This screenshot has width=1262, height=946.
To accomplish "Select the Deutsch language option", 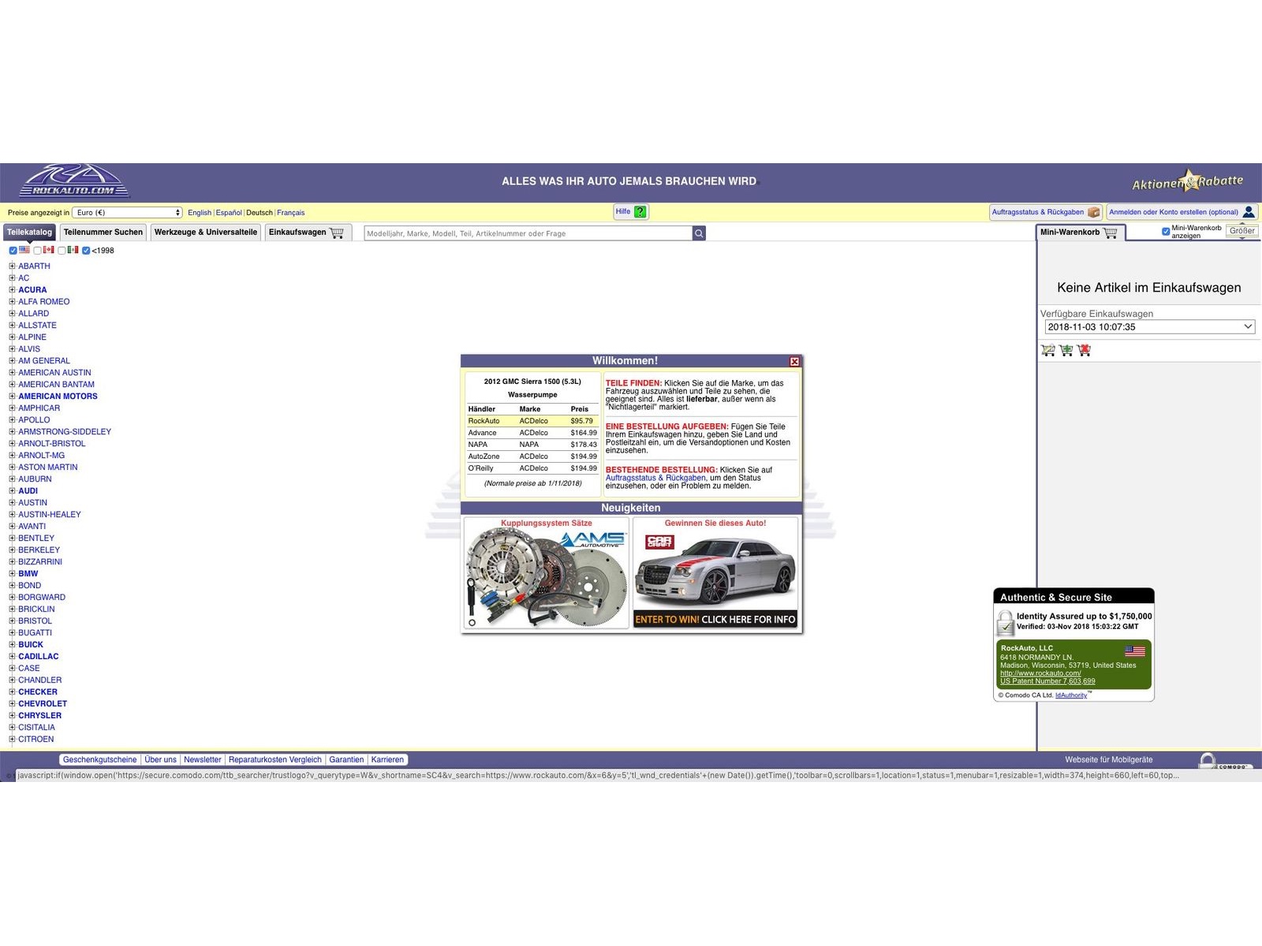I will click(259, 213).
